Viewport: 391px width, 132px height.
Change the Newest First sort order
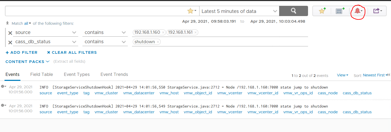tap(374, 75)
